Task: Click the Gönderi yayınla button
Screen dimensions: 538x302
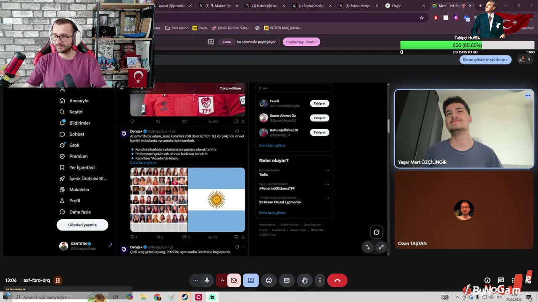Action: [x=82, y=225]
